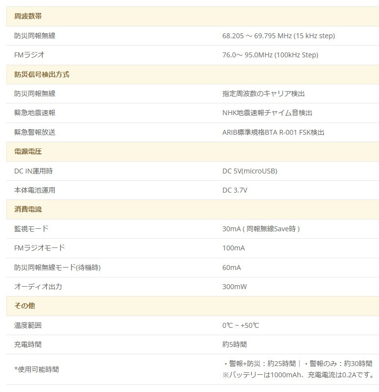Select the 60mA standby current value
379x392 pixels.
pos(231,268)
